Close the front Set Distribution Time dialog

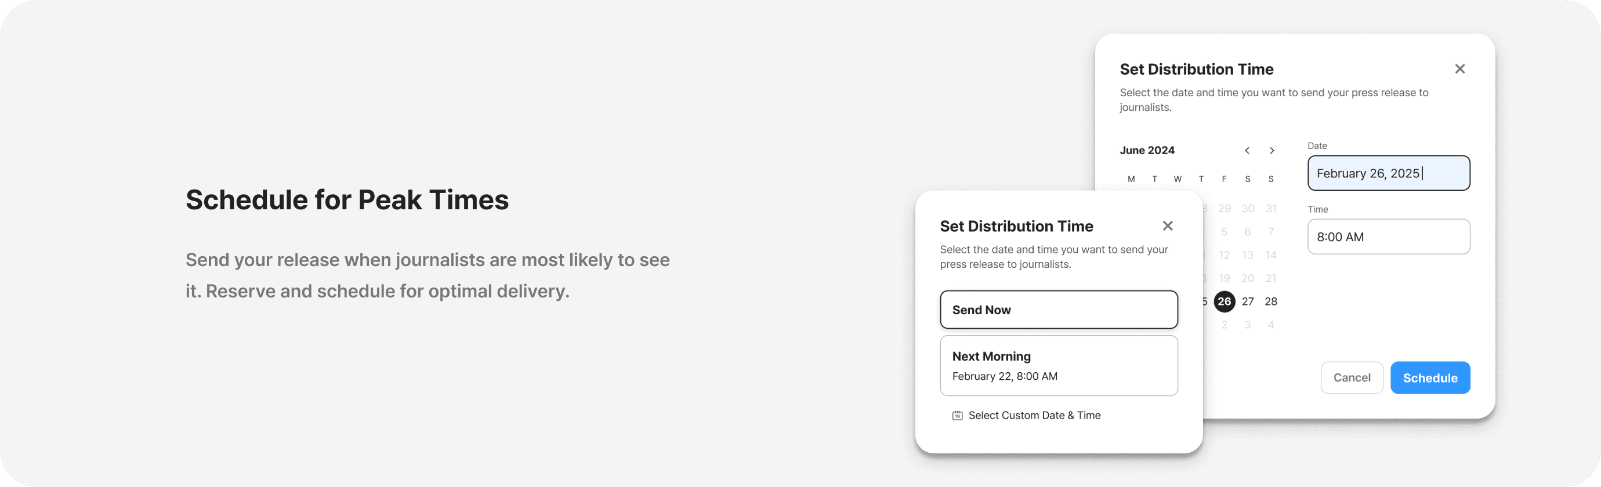pos(1167,226)
